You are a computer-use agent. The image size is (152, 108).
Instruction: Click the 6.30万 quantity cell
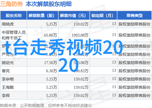click(51, 71)
